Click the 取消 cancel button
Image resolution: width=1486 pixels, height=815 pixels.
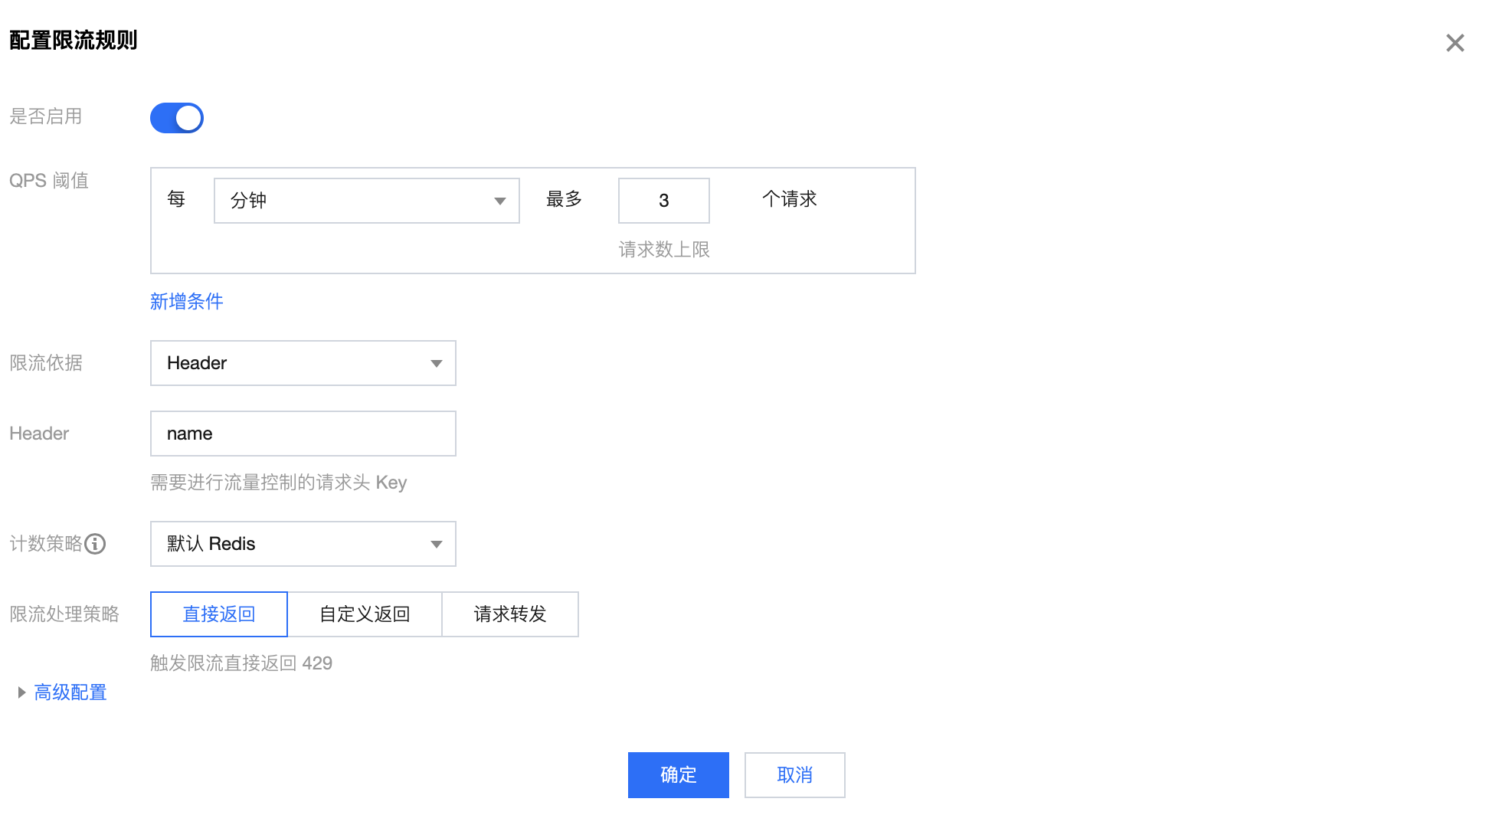tap(795, 775)
